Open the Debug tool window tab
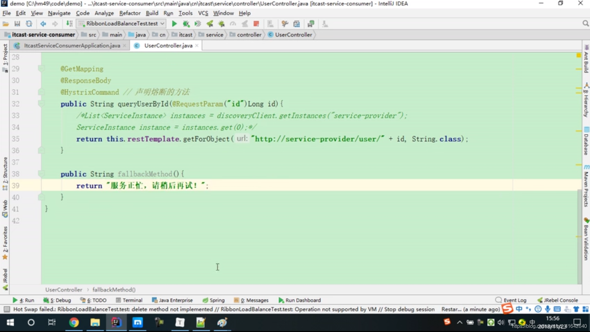This screenshot has height=332, width=590. point(57,300)
